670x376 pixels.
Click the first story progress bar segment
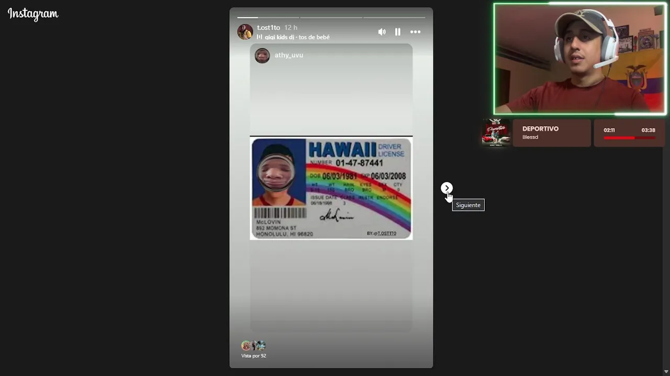pos(268,17)
